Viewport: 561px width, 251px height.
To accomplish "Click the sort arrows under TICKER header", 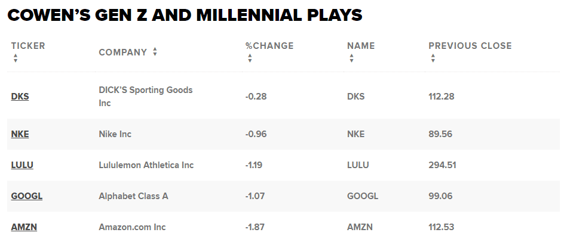I will 16,58.
